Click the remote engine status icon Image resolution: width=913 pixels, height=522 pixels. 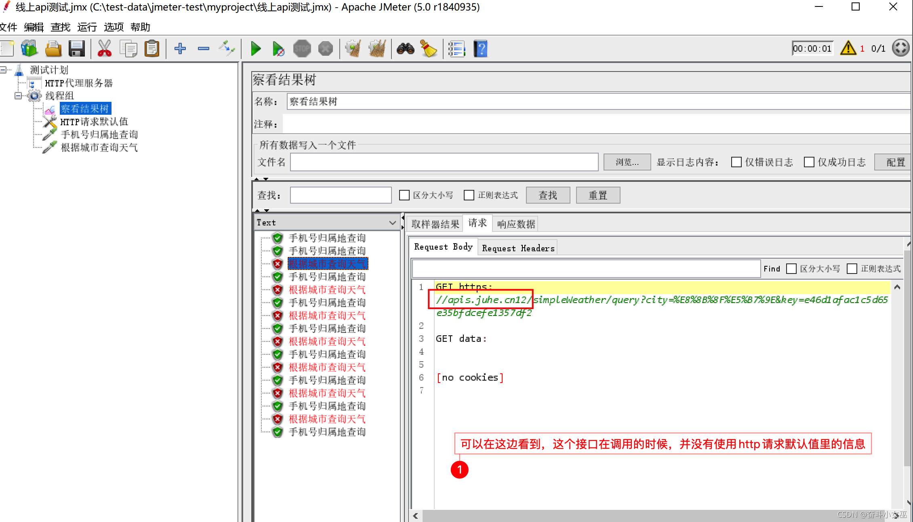pos(900,48)
